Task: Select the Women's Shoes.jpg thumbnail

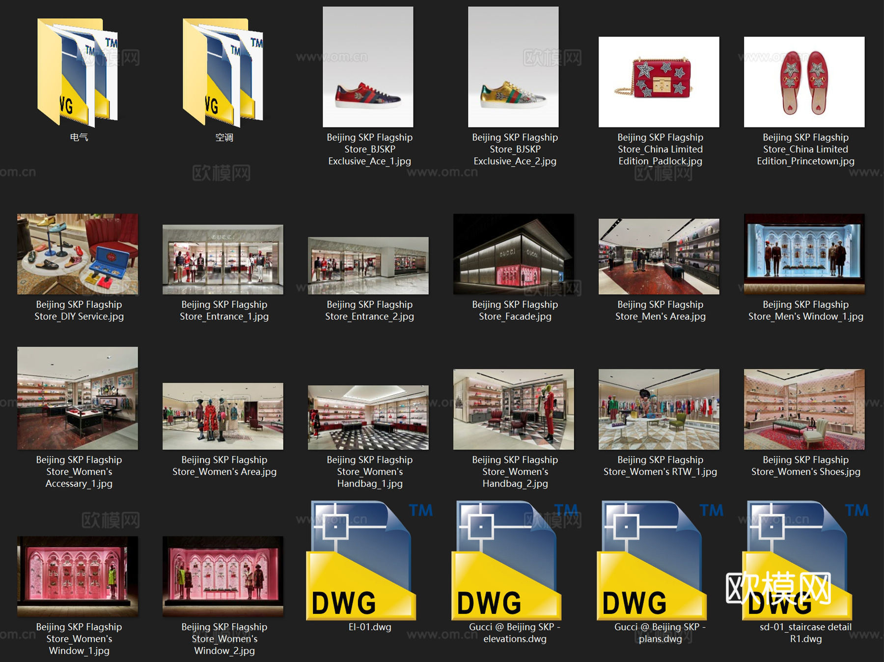Action: tap(804, 409)
